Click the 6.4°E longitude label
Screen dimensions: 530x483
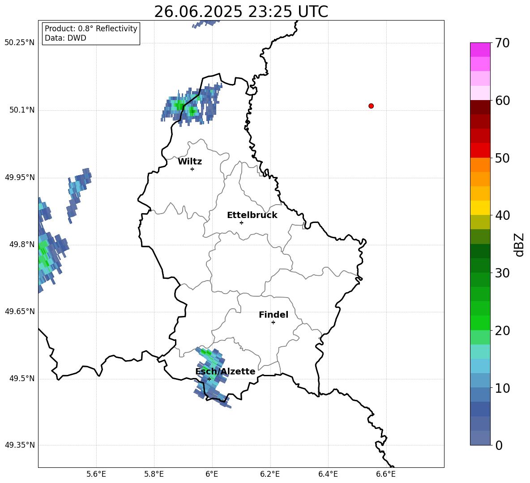point(328,474)
